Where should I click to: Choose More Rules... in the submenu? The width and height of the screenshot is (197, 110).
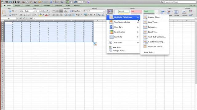(155, 52)
